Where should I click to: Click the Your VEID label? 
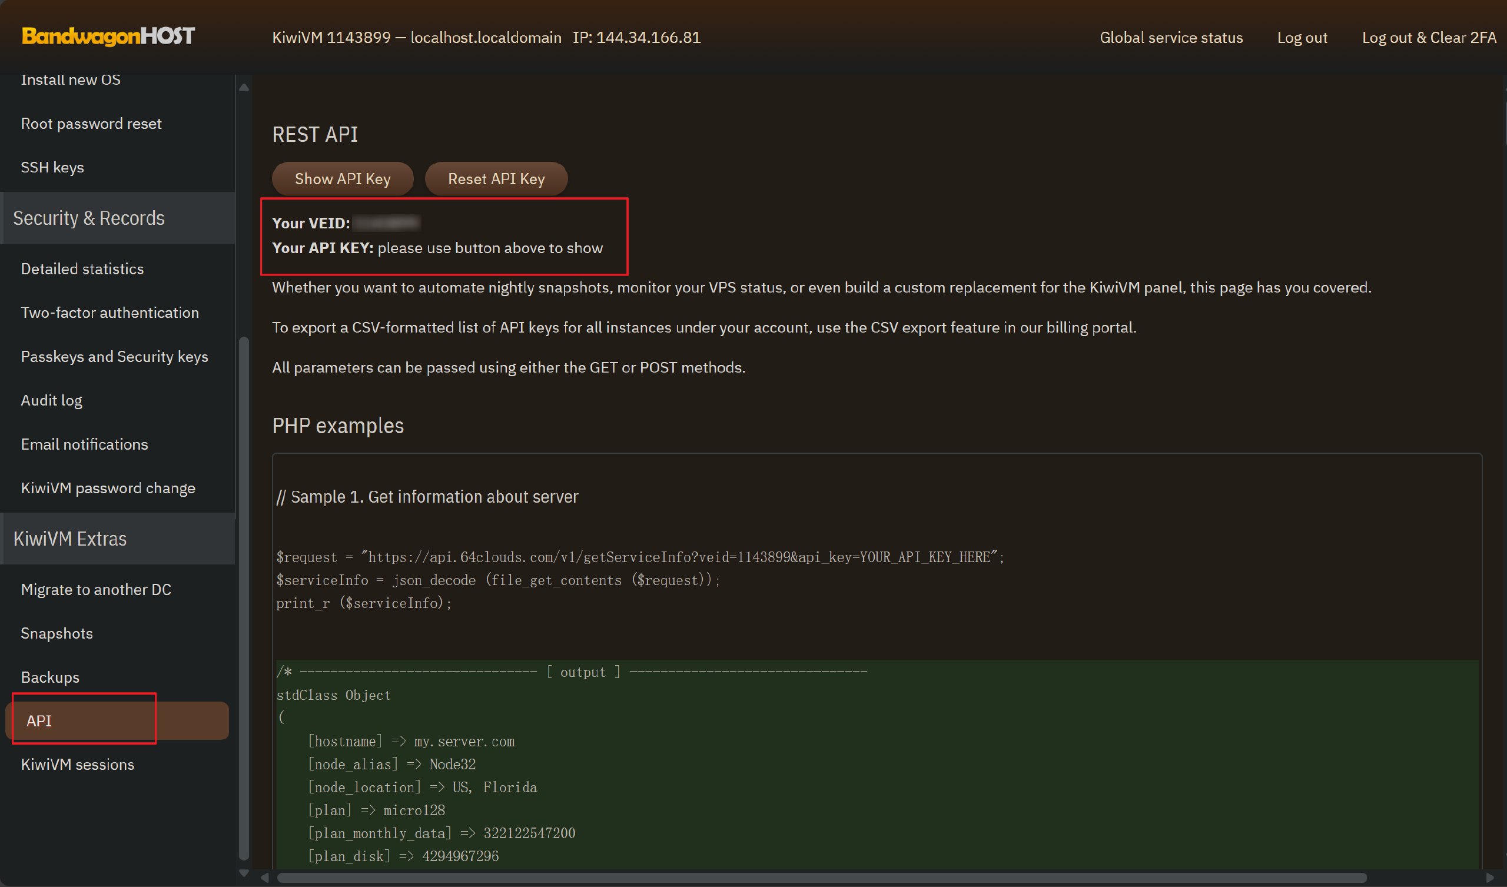pos(311,223)
